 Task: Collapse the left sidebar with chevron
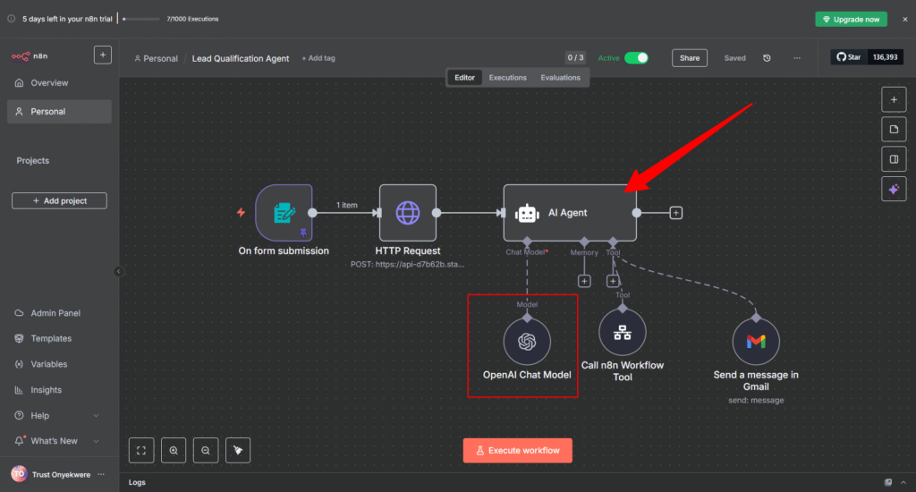click(118, 271)
